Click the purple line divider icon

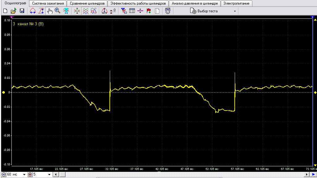click(140, 11)
